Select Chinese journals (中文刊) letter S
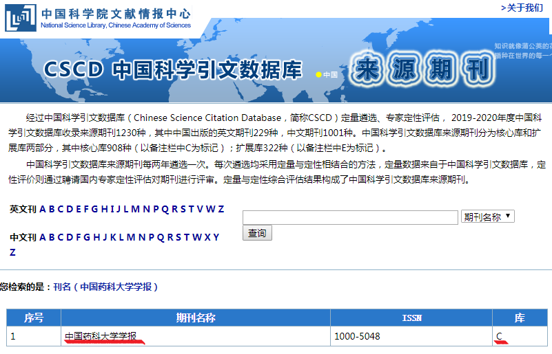Image resolution: width=552 pixels, height=354 pixels. [x=178, y=237]
